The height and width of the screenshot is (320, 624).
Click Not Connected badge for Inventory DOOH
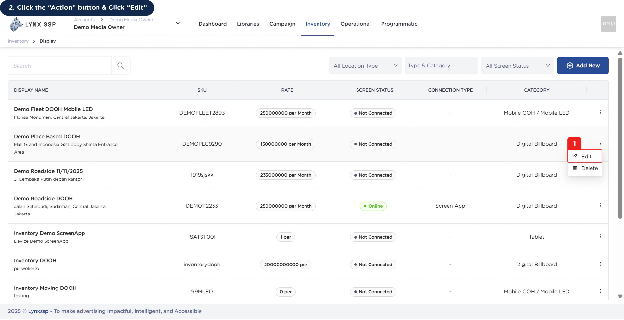point(373,265)
